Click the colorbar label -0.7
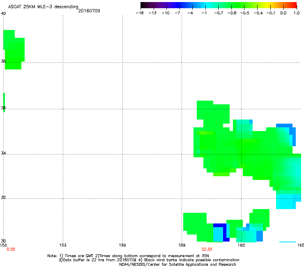 219,13
